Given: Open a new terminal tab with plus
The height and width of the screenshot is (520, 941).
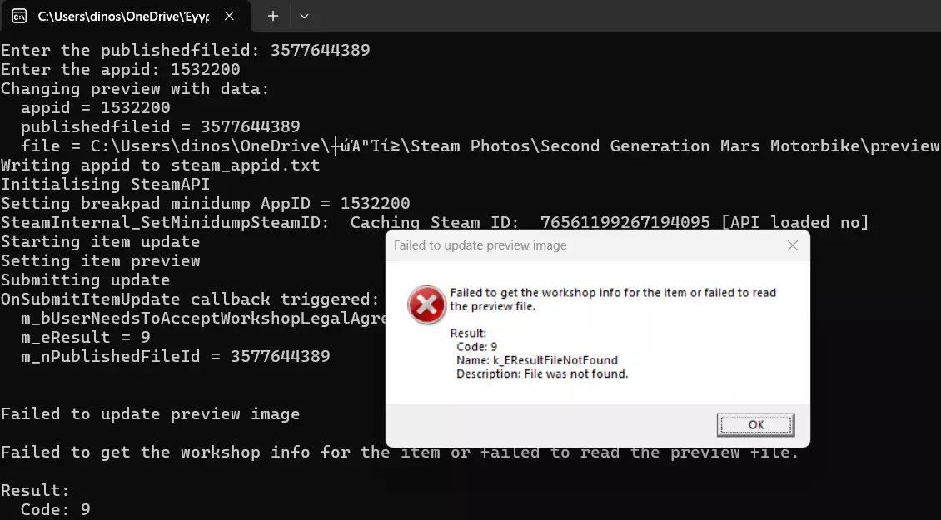Looking at the screenshot, I should (273, 16).
